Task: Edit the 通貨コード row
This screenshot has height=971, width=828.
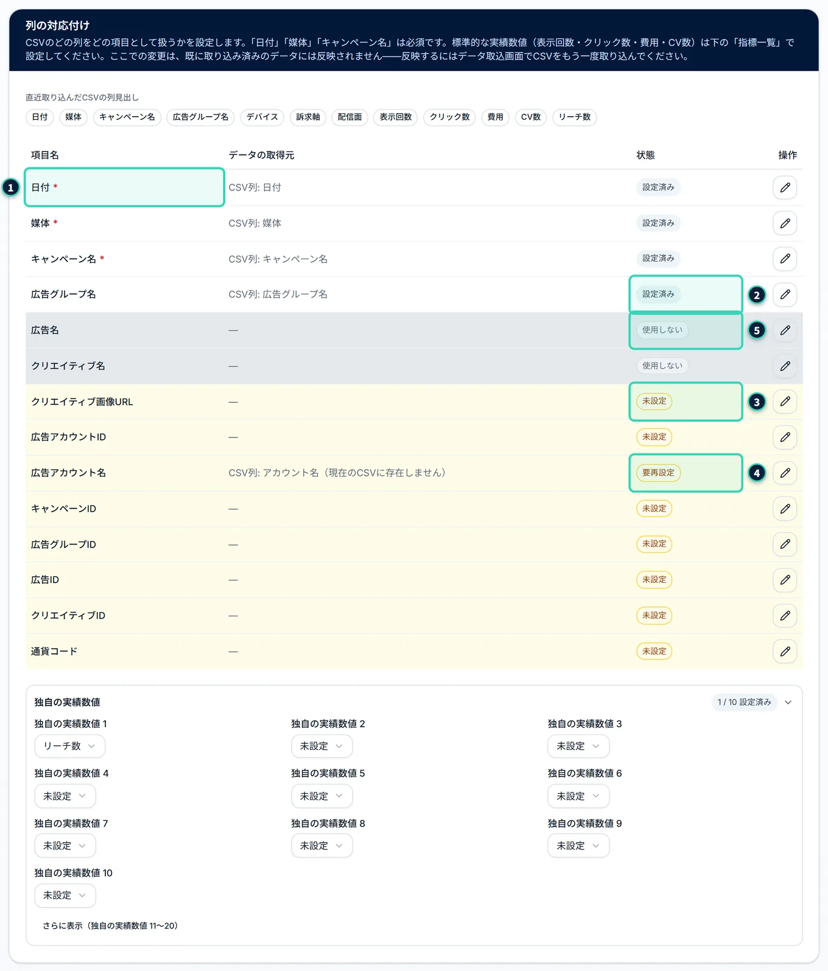Action: (785, 652)
